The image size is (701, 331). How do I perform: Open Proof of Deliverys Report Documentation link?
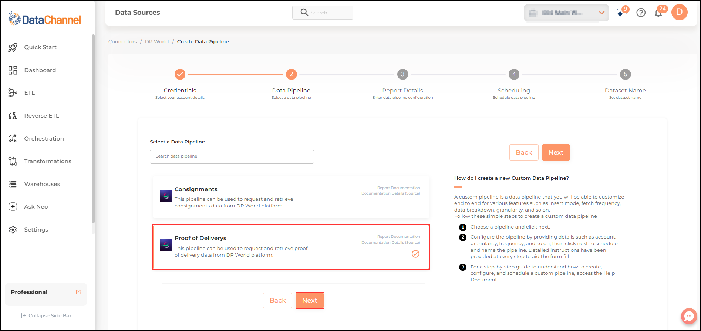pyautogui.click(x=398, y=237)
